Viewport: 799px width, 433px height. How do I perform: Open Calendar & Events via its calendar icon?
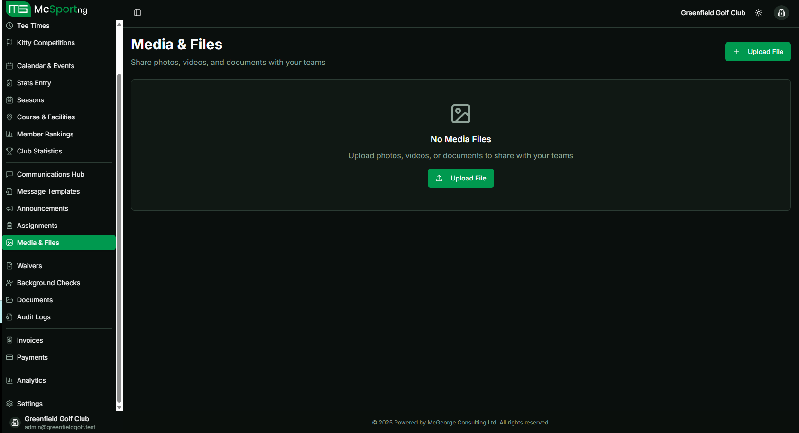pyautogui.click(x=10, y=66)
